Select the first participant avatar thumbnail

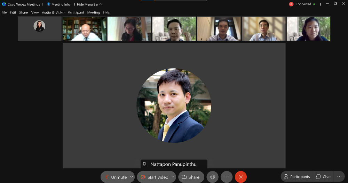click(39, 26)
